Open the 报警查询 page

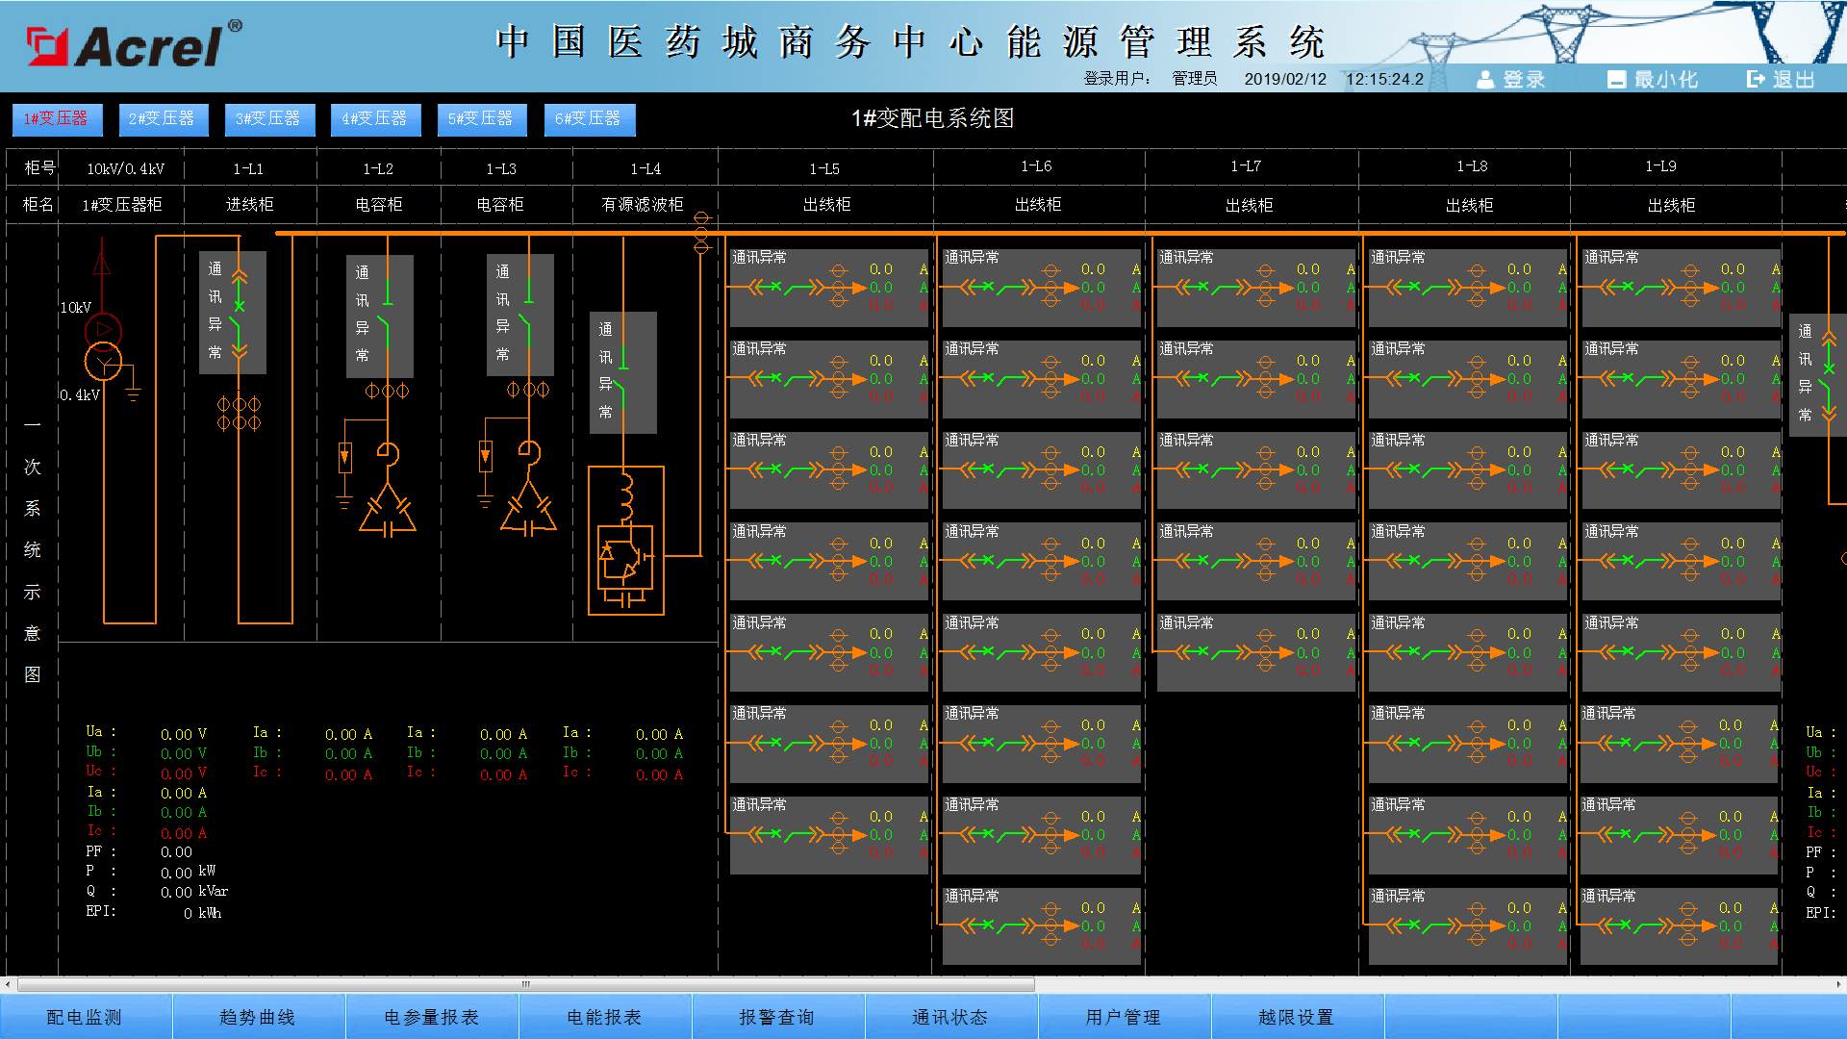[777, 1017]
